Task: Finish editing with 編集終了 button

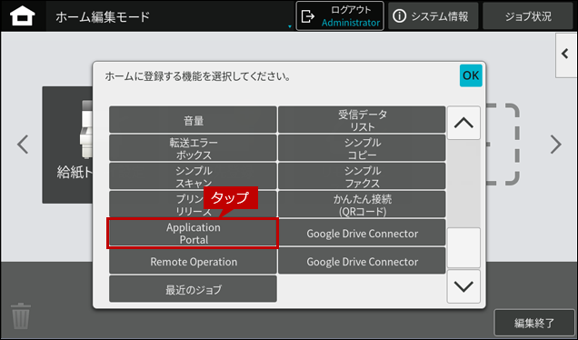Action: click(x=533, y=323)
